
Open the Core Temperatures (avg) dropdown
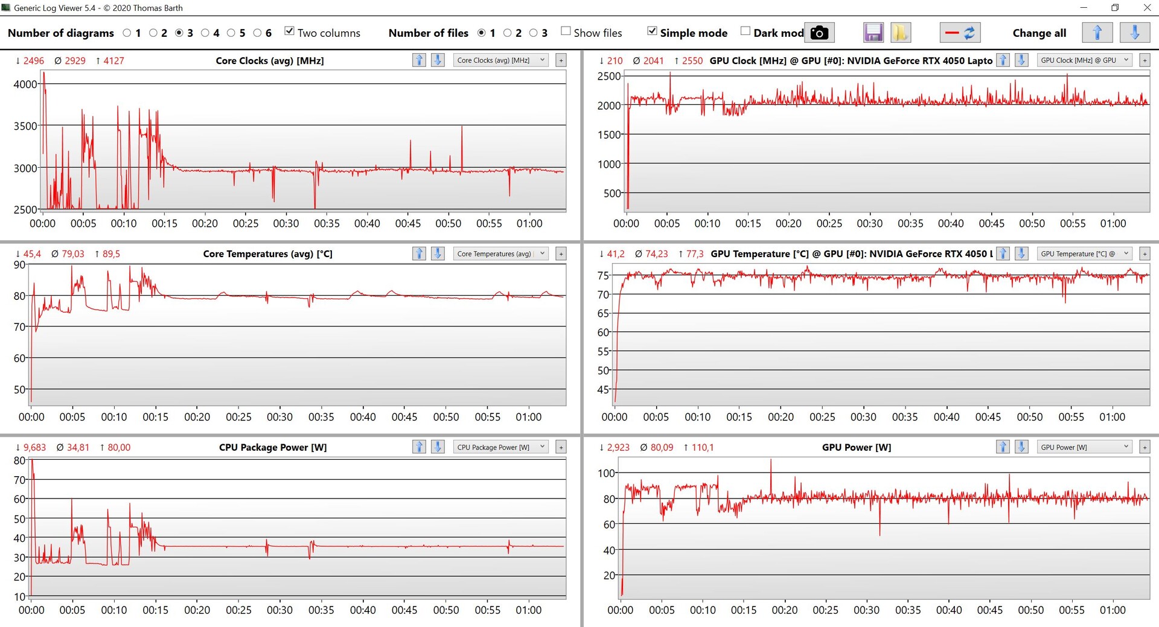click(x=500, y=254)
